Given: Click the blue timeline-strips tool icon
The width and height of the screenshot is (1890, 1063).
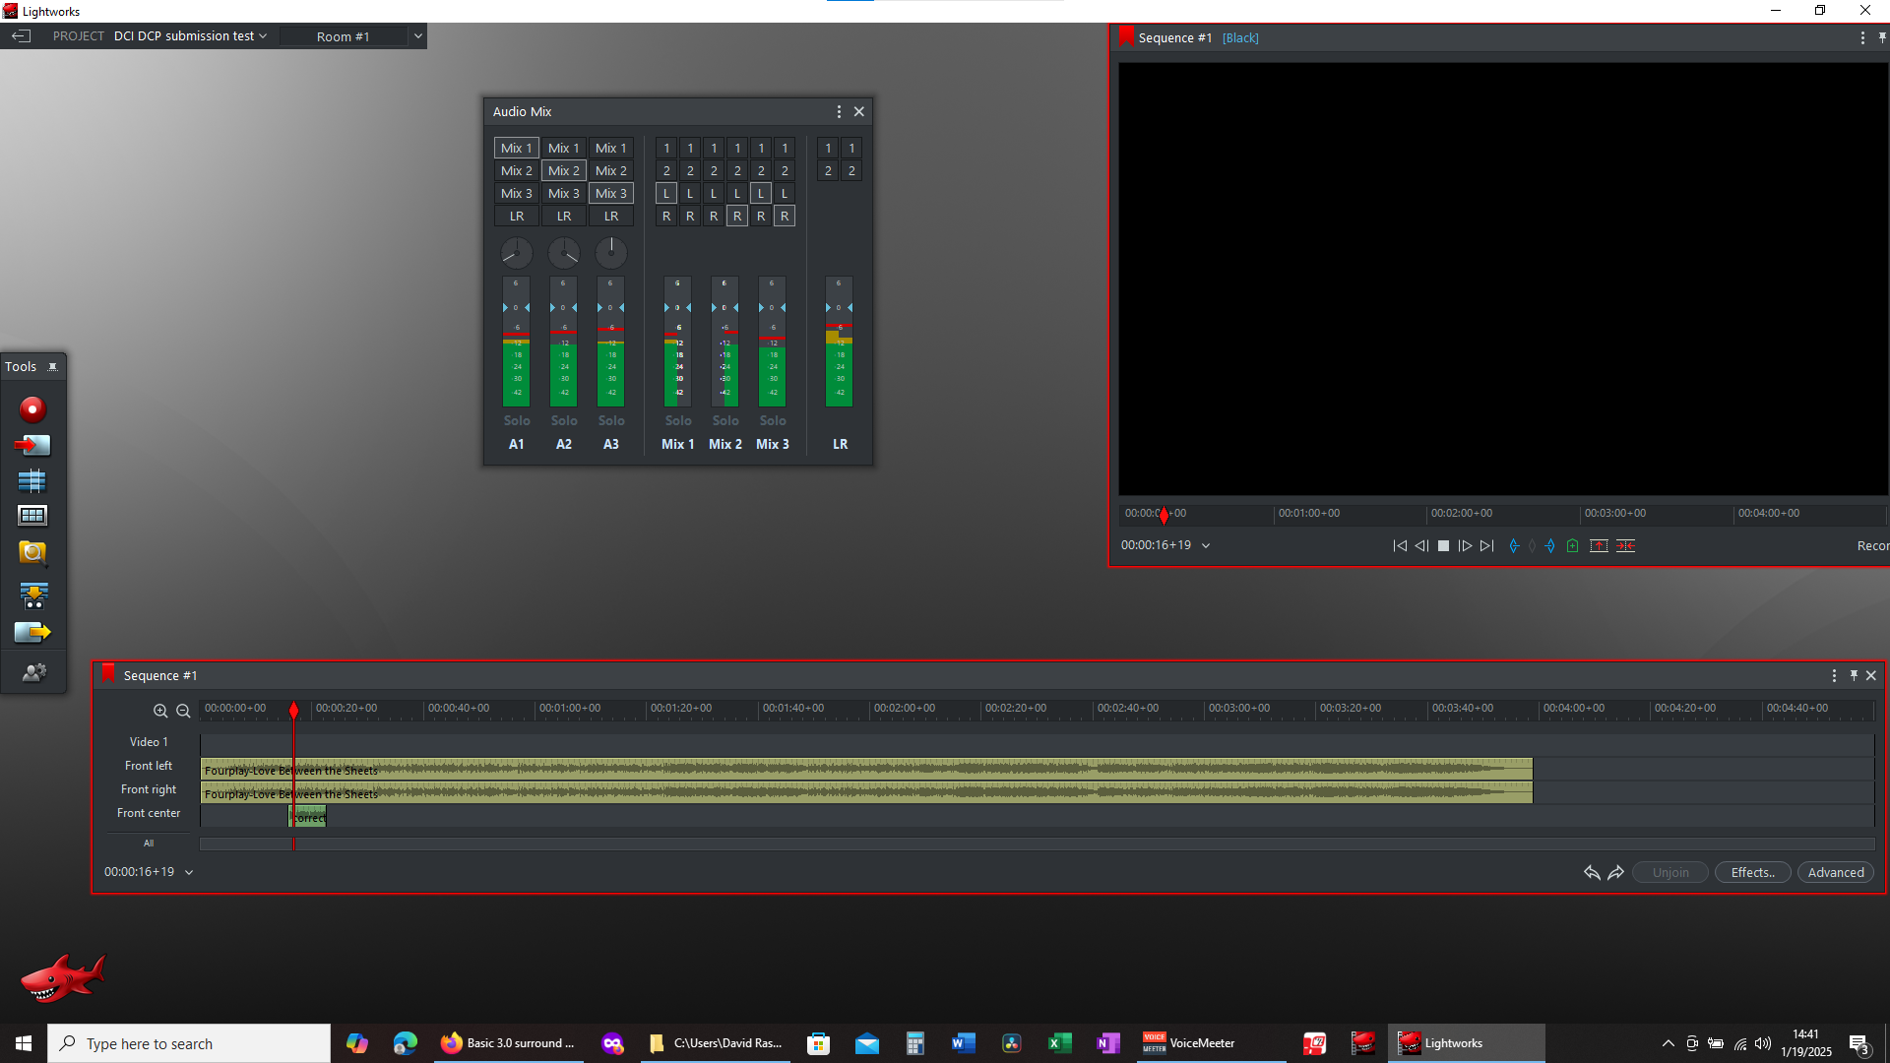Looking at the screenshot, I should (x=32, y=480).
